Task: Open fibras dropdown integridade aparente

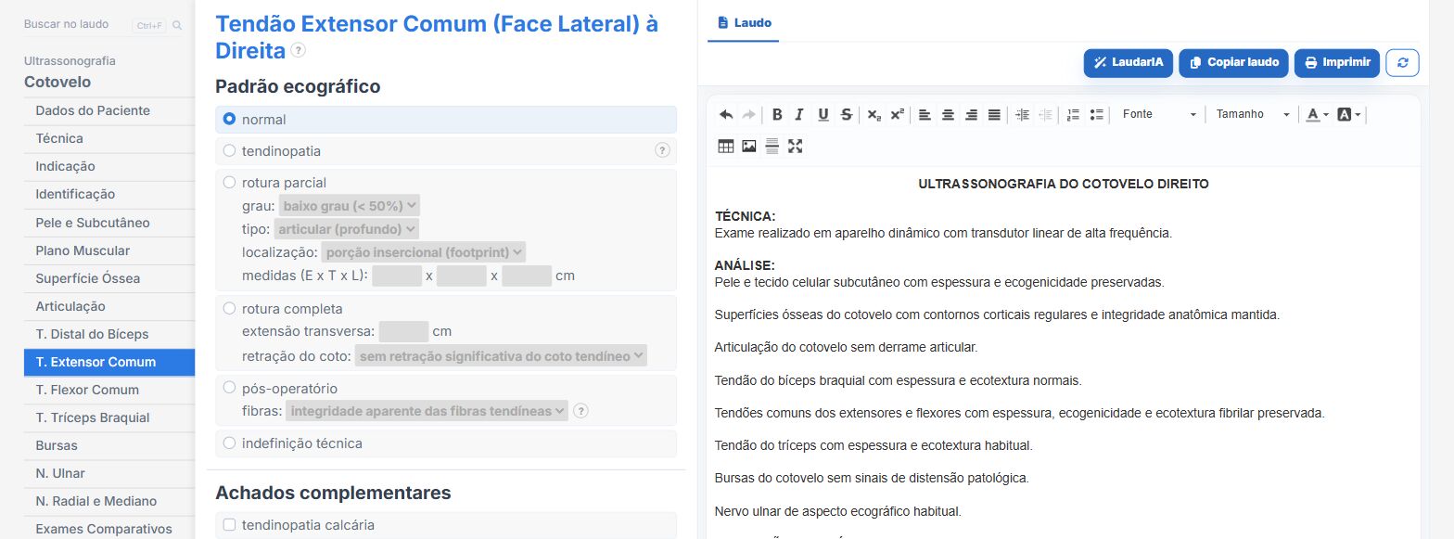Action: coord(427,411)
